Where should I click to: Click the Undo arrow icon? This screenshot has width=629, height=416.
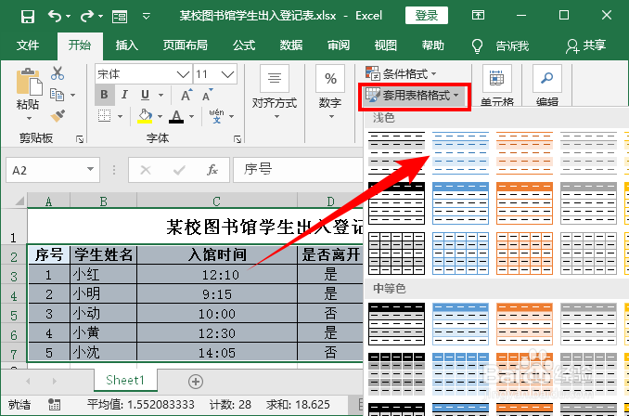[x=55, y=16]
